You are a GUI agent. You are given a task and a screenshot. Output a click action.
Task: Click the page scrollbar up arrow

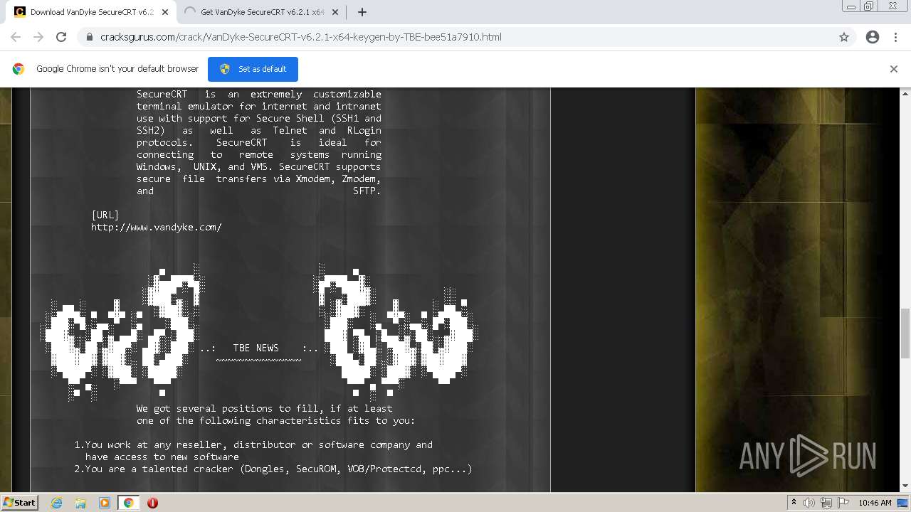(905, 93)
